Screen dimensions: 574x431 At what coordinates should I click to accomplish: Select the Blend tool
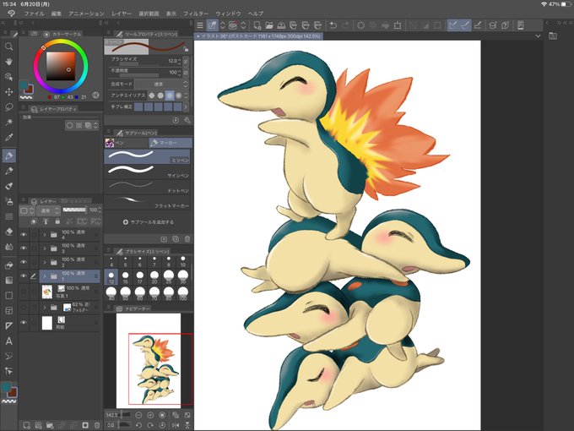coord(8,247)
